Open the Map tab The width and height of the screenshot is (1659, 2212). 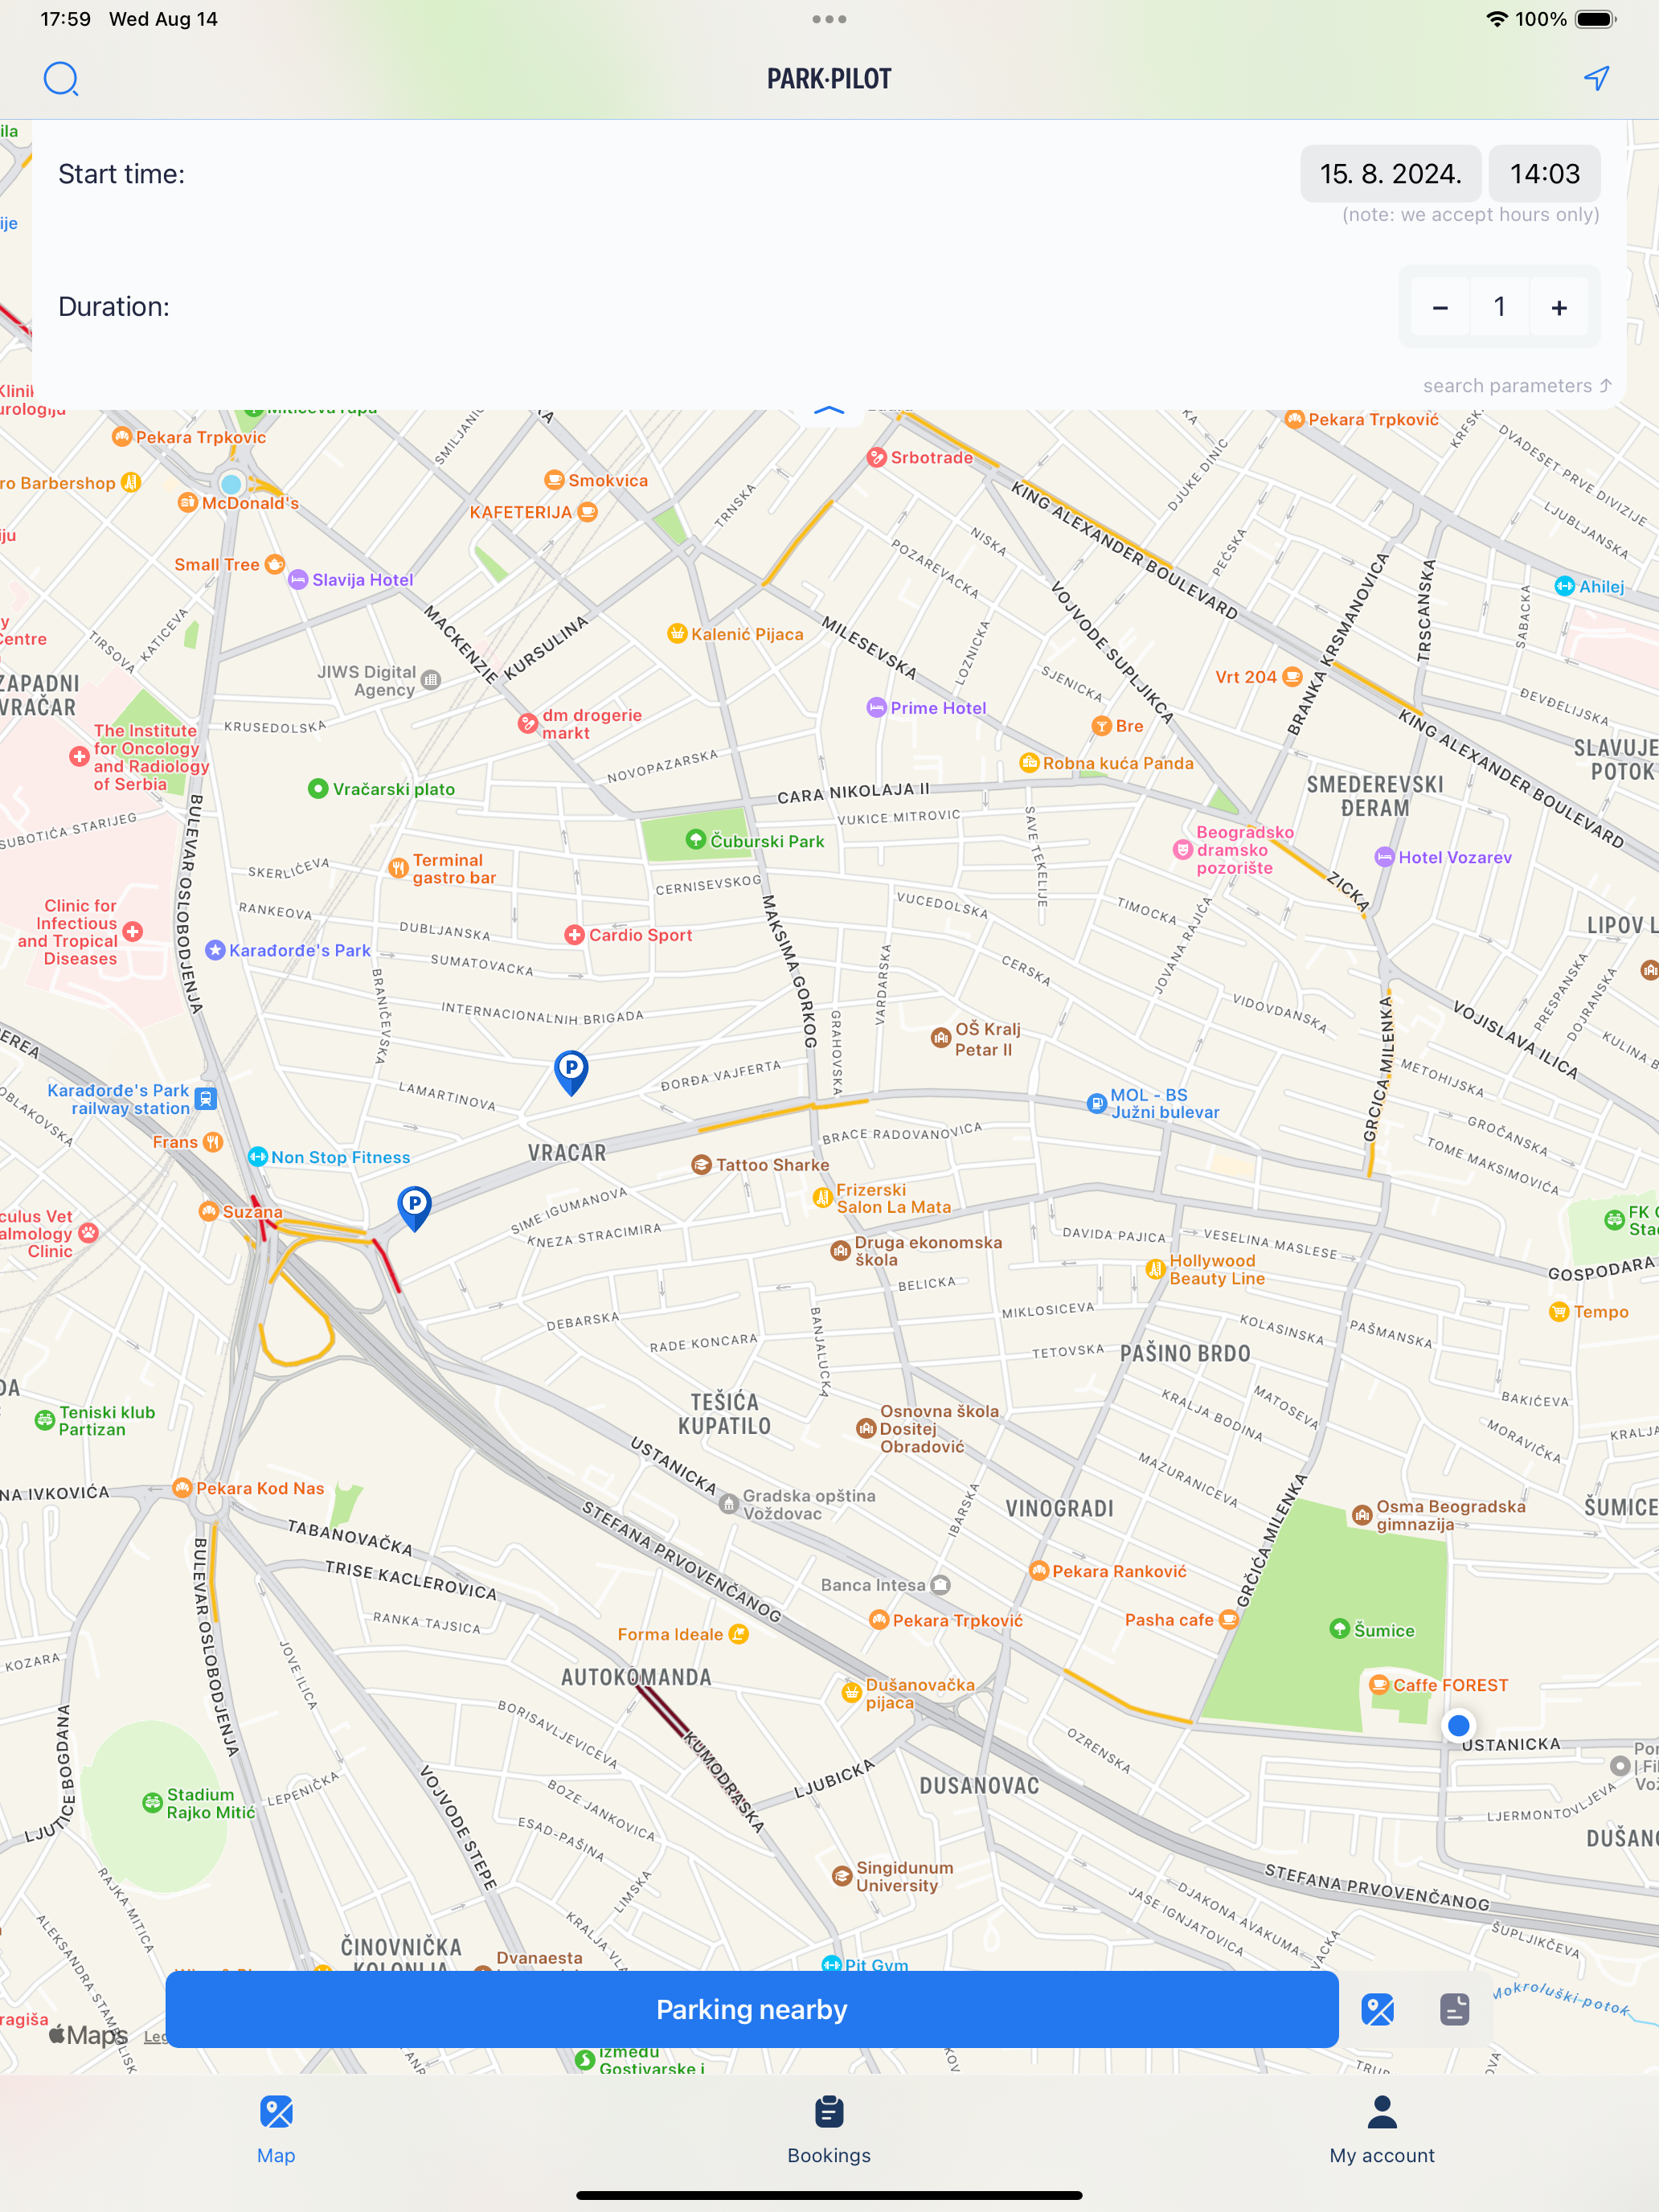click(276, 2130)
